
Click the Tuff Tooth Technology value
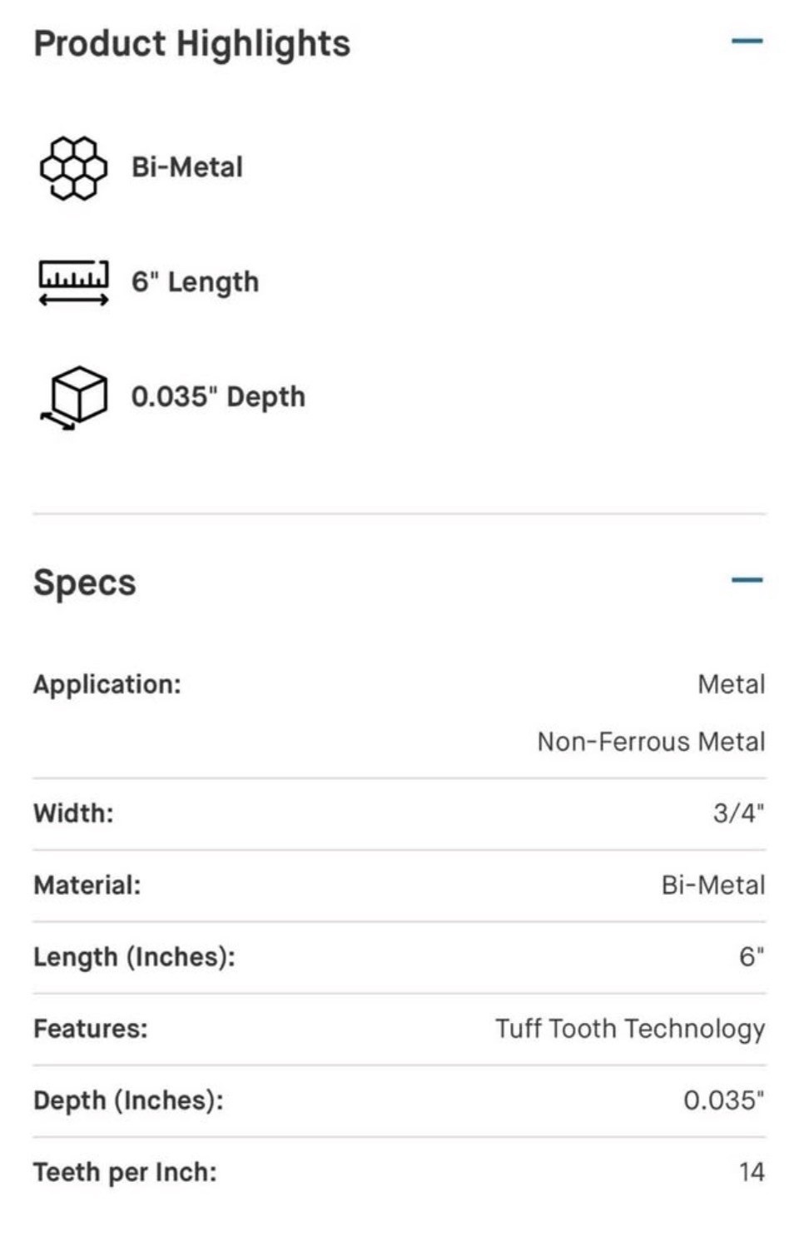(630, 1029)
